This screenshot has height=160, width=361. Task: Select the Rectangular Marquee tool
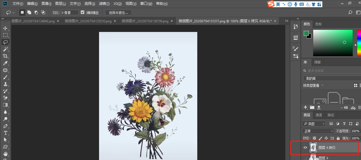point(6,35)
